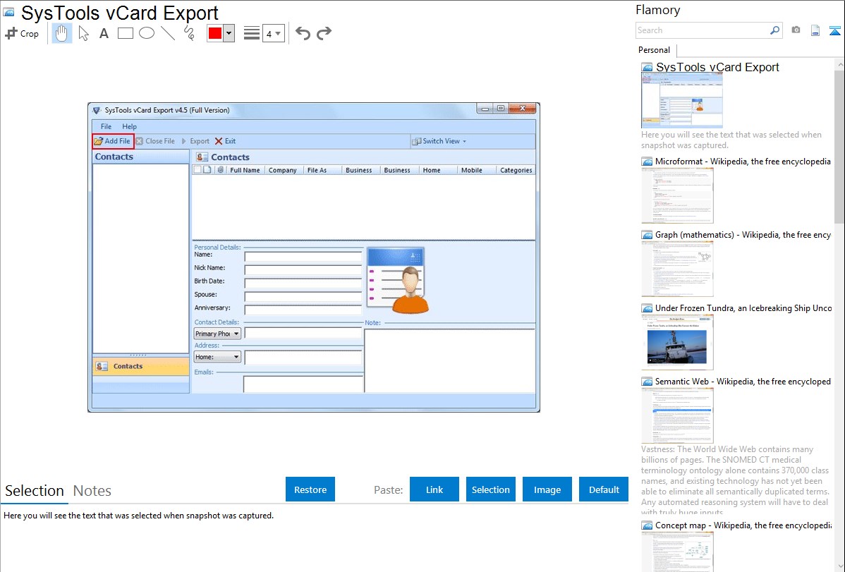Click the attachment column header icon
845x572 pixels.
220,170
